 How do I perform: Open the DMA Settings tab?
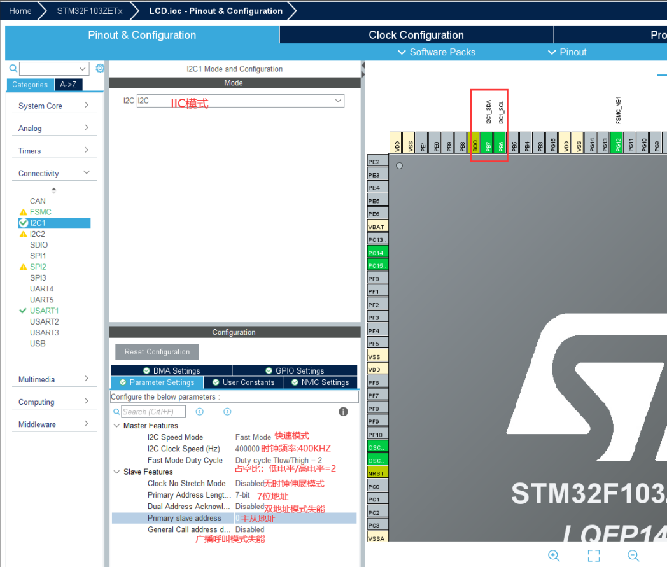[x=171, y=370]
